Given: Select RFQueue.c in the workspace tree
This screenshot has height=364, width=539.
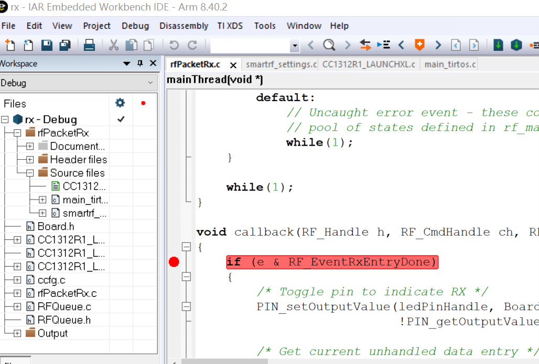Looking at the screenshot, I should point(64,306).
